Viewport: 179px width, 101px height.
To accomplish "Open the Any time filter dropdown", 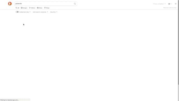I will click(x=54, y=12).
